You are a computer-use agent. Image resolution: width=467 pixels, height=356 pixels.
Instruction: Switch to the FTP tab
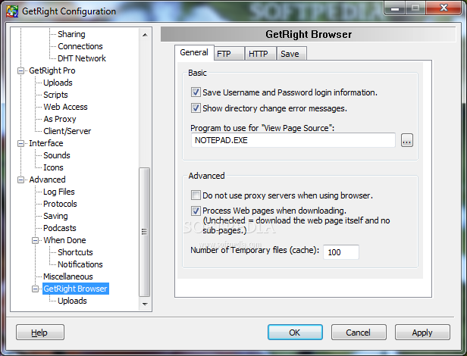[x=229, y=54]
